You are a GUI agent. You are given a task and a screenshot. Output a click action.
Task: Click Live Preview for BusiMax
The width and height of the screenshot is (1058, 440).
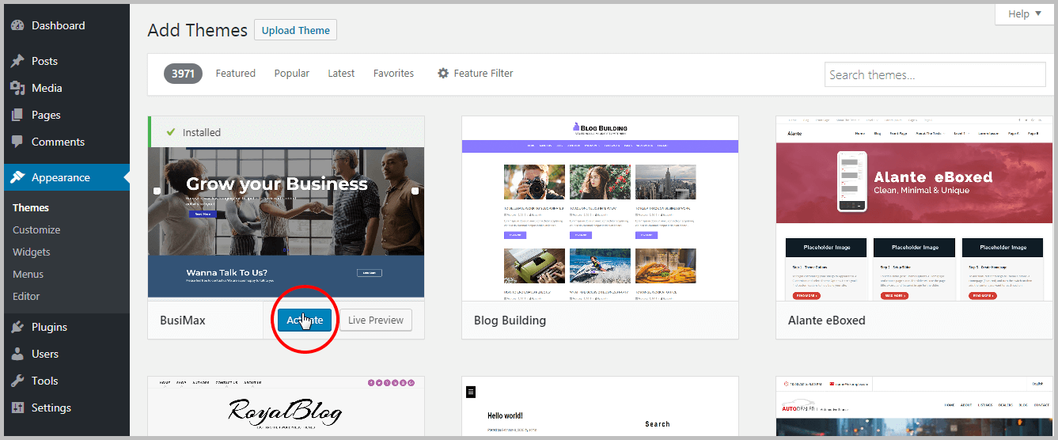point(376,320)
